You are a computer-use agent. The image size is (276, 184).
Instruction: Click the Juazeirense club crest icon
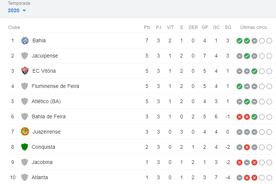coord(25,132)
